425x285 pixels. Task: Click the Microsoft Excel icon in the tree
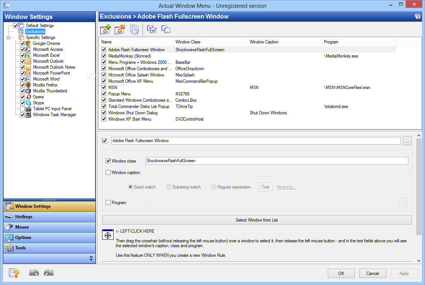tap(28, 55)
